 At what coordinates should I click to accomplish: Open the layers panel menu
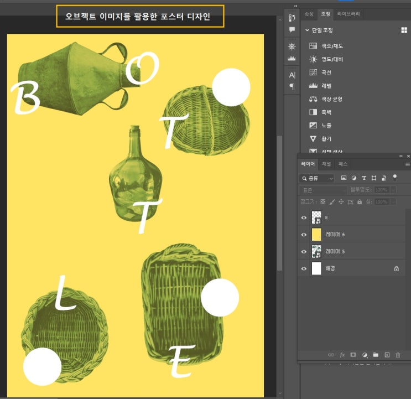[407, 164]
